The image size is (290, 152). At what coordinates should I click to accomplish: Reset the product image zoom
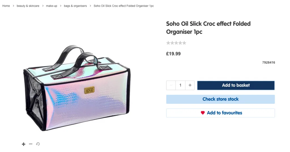click(38, 144)
